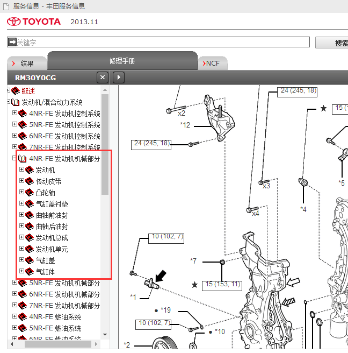Viewport: 348px width, 353px height.
Task: Click tree horizontal scrollbar right arrow
Action: (x=96, y=344)
